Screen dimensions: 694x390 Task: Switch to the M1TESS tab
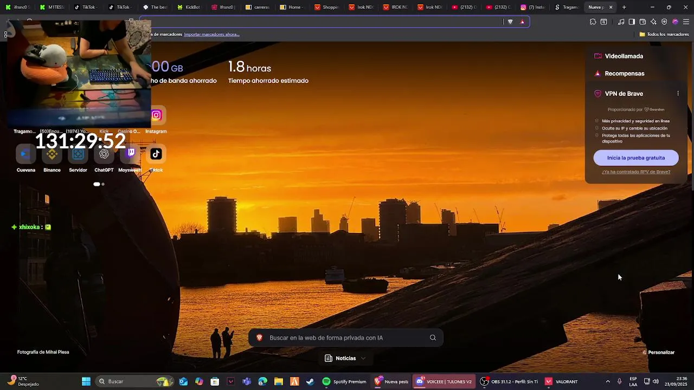[x=52, y=7]
